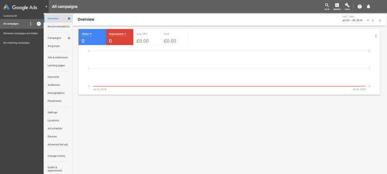Click the 'Removed campaigns are hidden' text
387x174 pixels.
click(x=21, y=33)
